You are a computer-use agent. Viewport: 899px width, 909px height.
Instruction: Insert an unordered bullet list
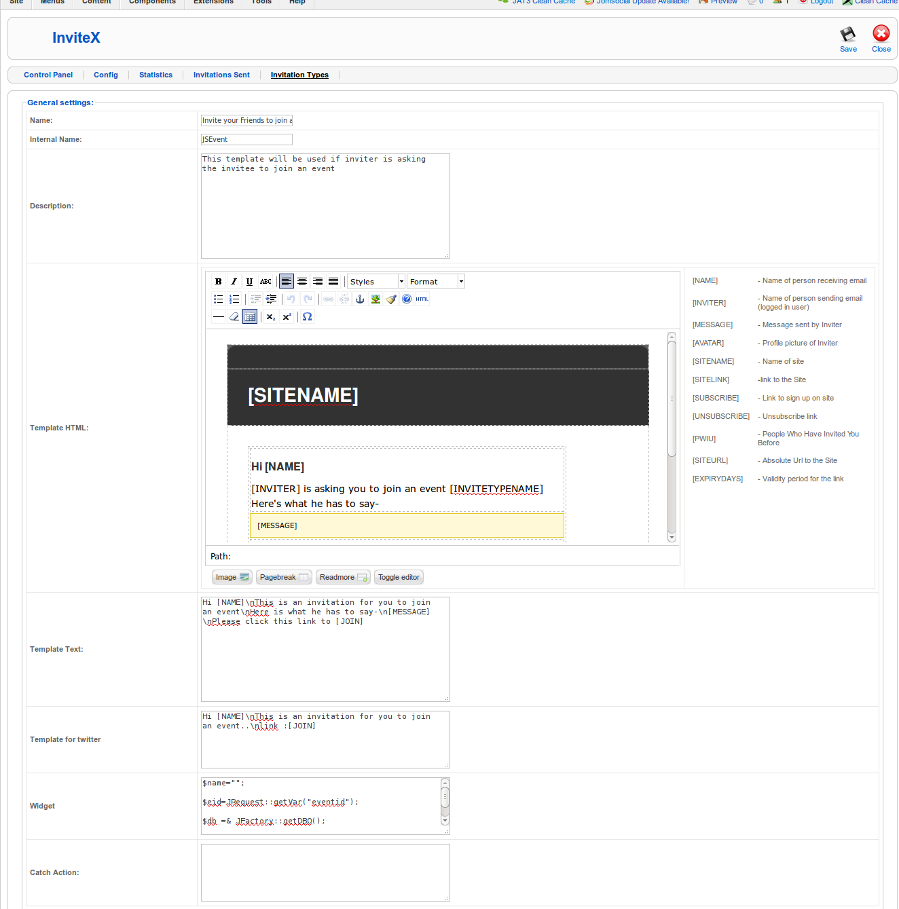[x=219, y=299]
